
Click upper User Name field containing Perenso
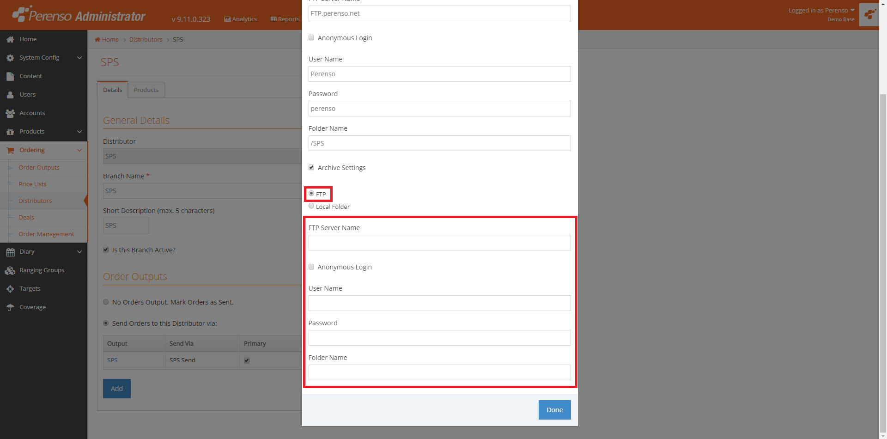(440, 74)
